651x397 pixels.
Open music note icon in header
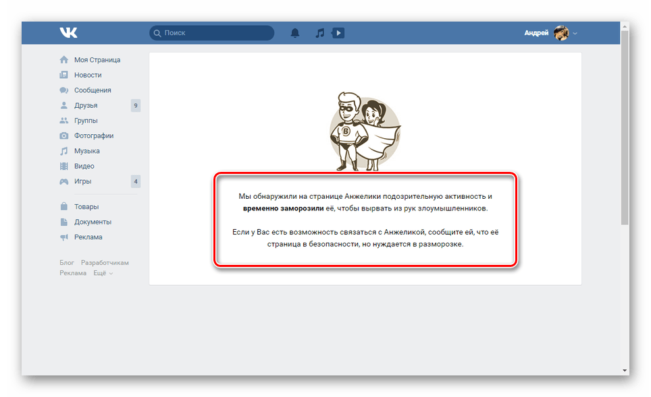click(319, 33)
